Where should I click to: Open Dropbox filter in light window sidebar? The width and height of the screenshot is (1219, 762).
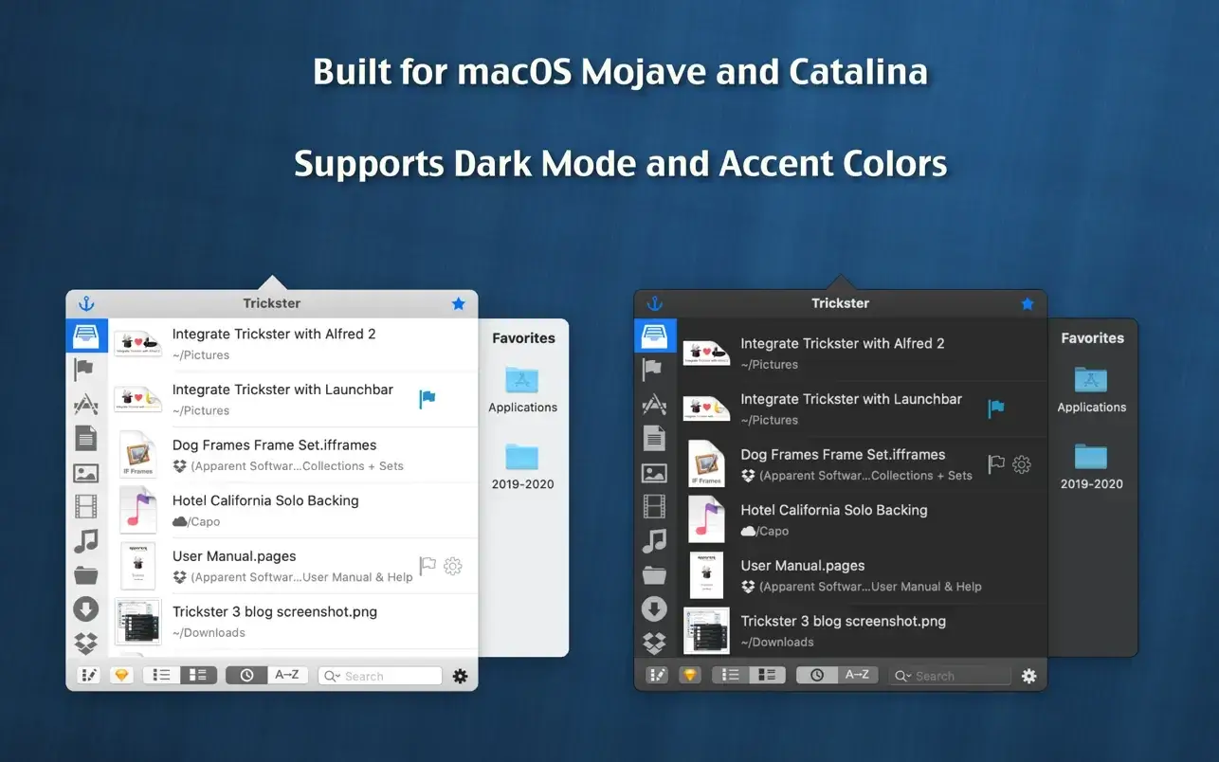tap(85, 644)
